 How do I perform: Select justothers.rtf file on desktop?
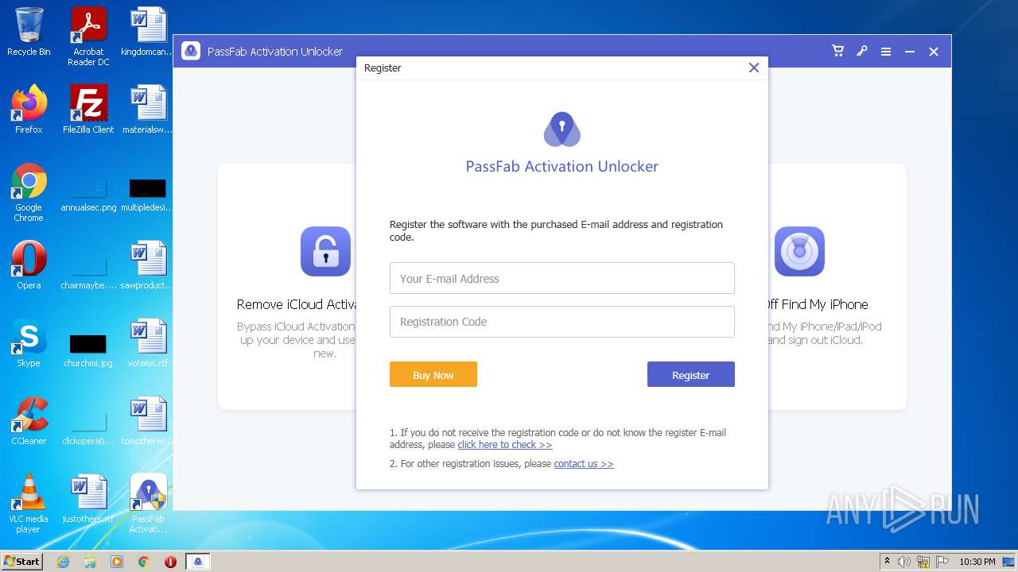(x=88, y=498)
